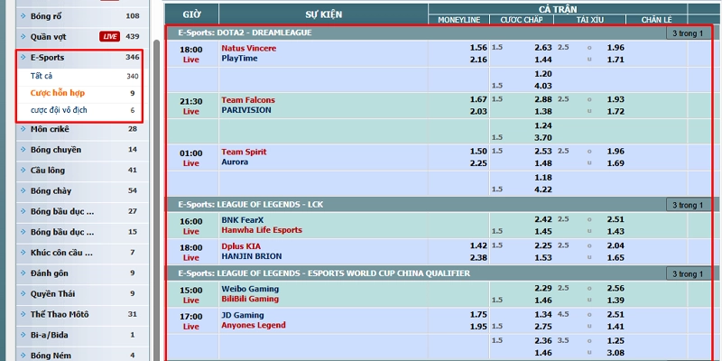Pick PlayTime moneyline odds 2.16
Image resolution: width=722 pixels, height=361 pixels.
478,60
